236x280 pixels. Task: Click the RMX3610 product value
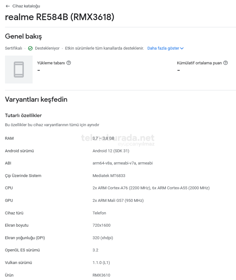(x=101, y=275)
